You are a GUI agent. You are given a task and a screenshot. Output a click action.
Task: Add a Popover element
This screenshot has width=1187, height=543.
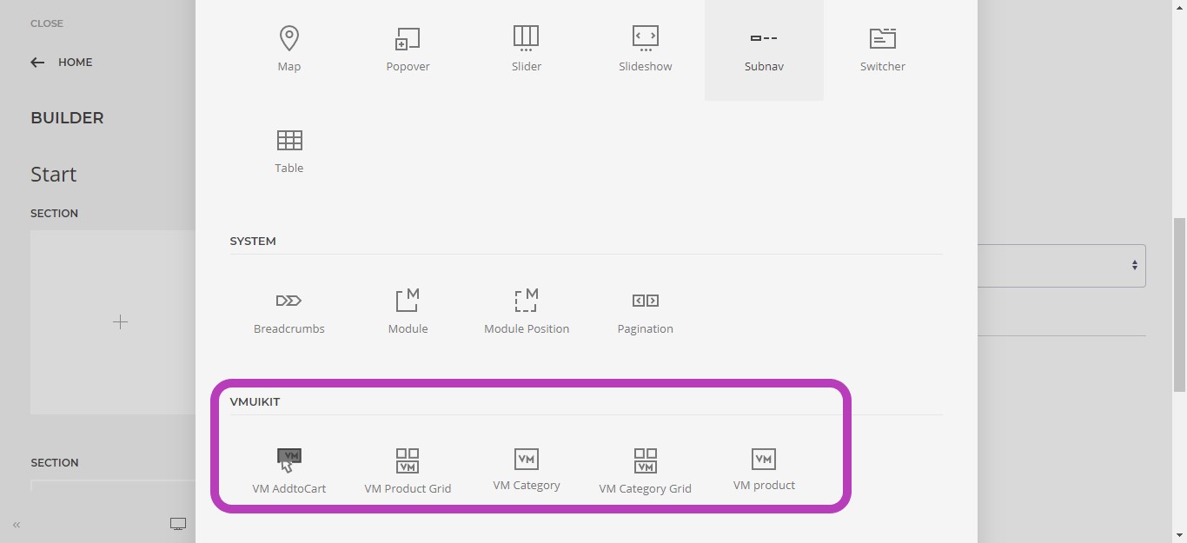pyautogui.click(x=408, y=50)
